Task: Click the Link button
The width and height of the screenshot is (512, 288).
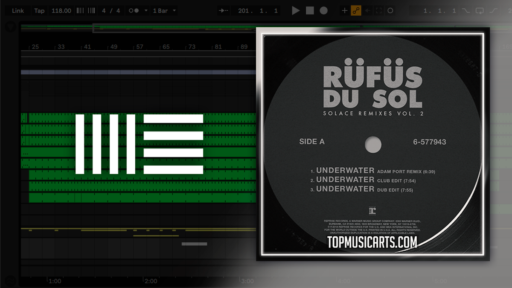Action: (x=17, y=10)
